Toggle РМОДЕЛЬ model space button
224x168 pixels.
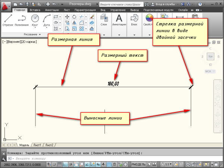138,164
